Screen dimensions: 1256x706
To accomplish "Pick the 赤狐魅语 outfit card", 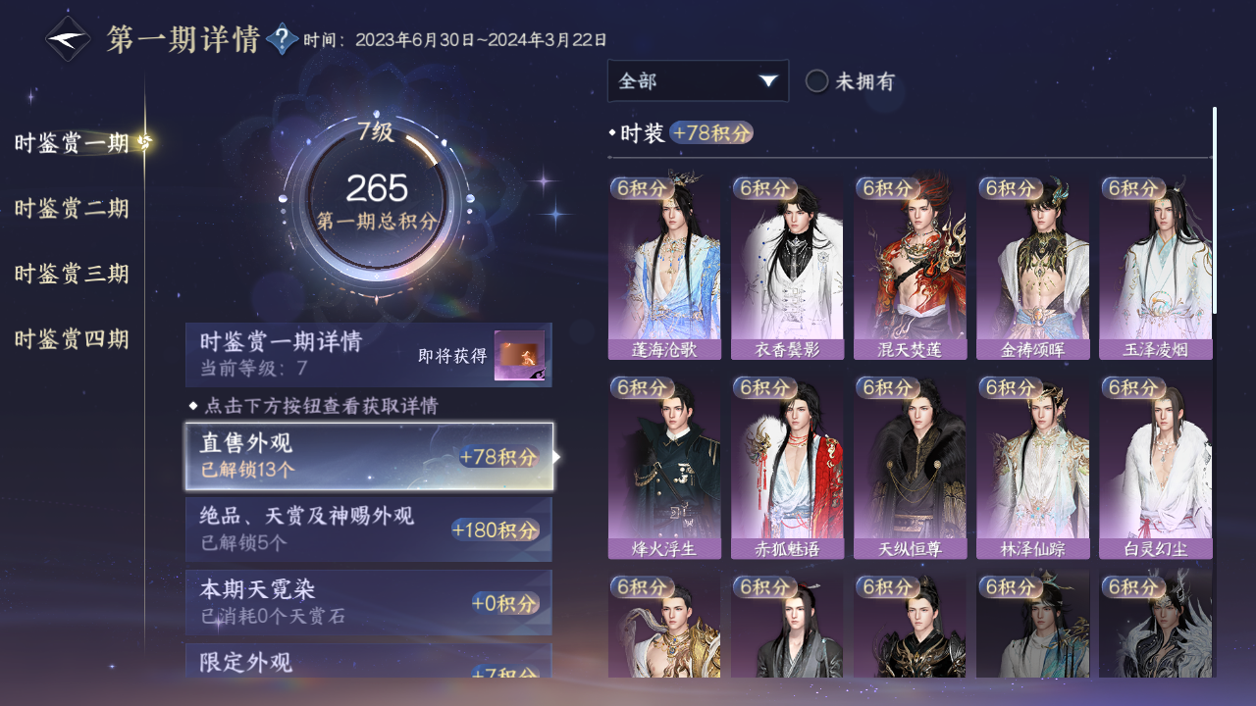I will click(x=787, y=468).
